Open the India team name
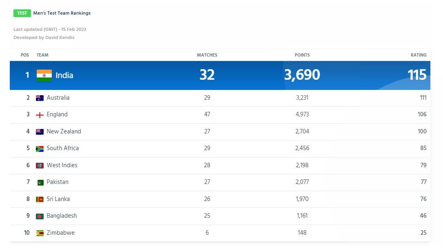This screenshot has width=443, height=249. click(x=64, y=75)
